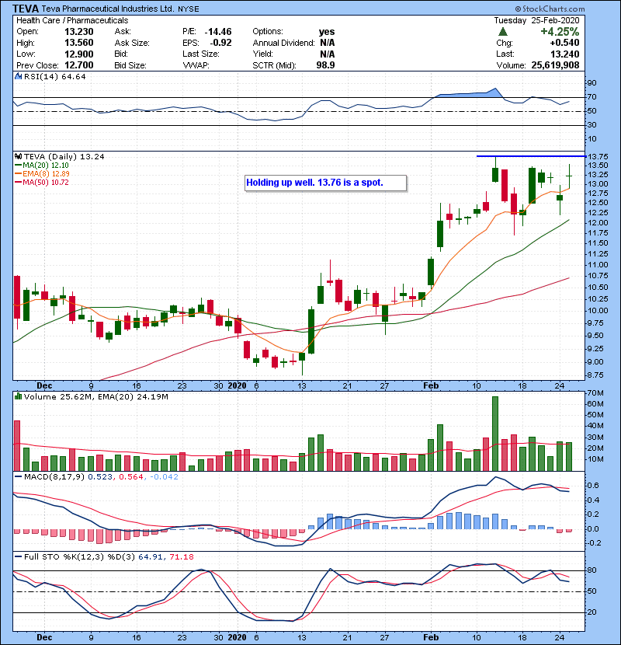621x645 pixels.
Task: Click the +4.25% percent change
Action: (560, 32)
